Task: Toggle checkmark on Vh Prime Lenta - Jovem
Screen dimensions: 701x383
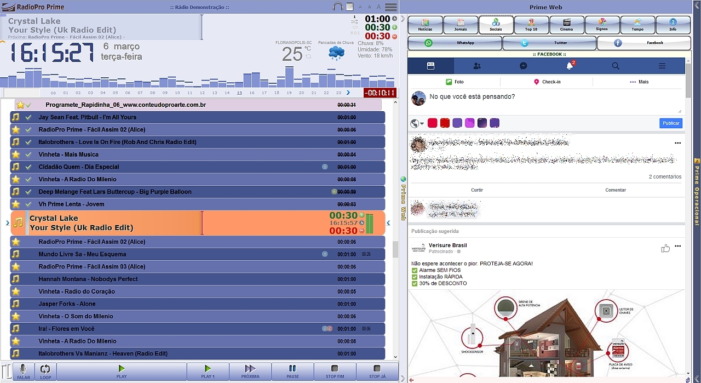Action: click(x=28, y=204)
